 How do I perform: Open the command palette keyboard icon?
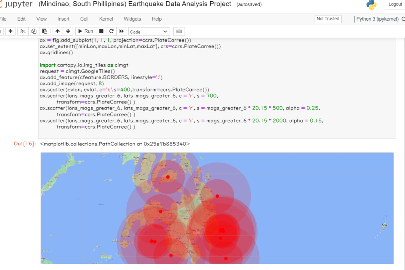tap(179, 31)
